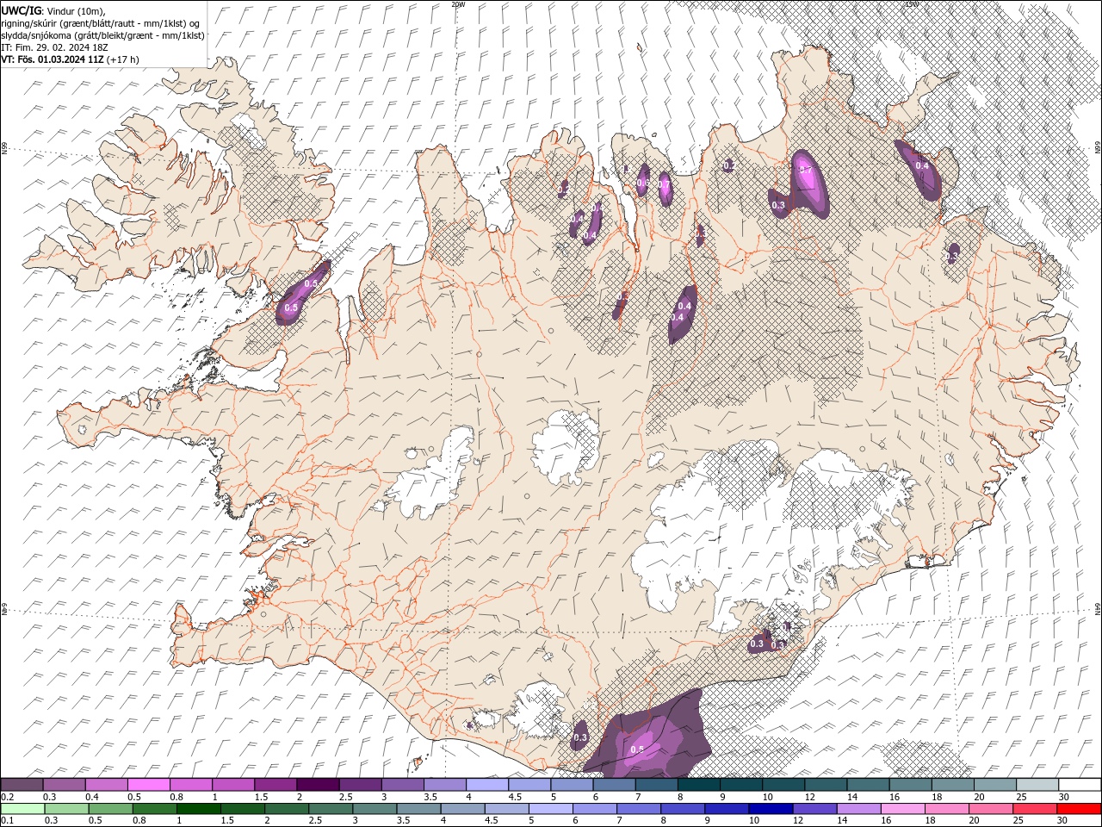Select the 4 grey-blue rain legend swatch
Screen dimensions: 1102x827
[463, 809]
